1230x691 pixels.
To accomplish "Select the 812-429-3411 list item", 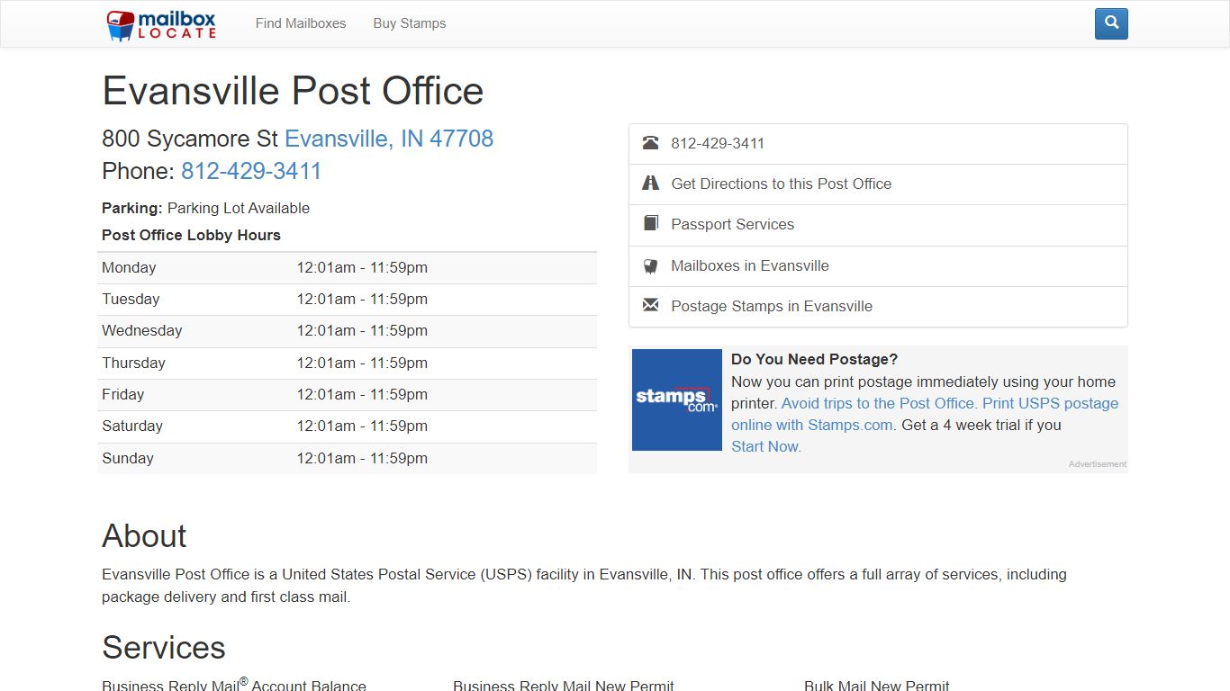I will pyautogui.click(x=878, y=144).
